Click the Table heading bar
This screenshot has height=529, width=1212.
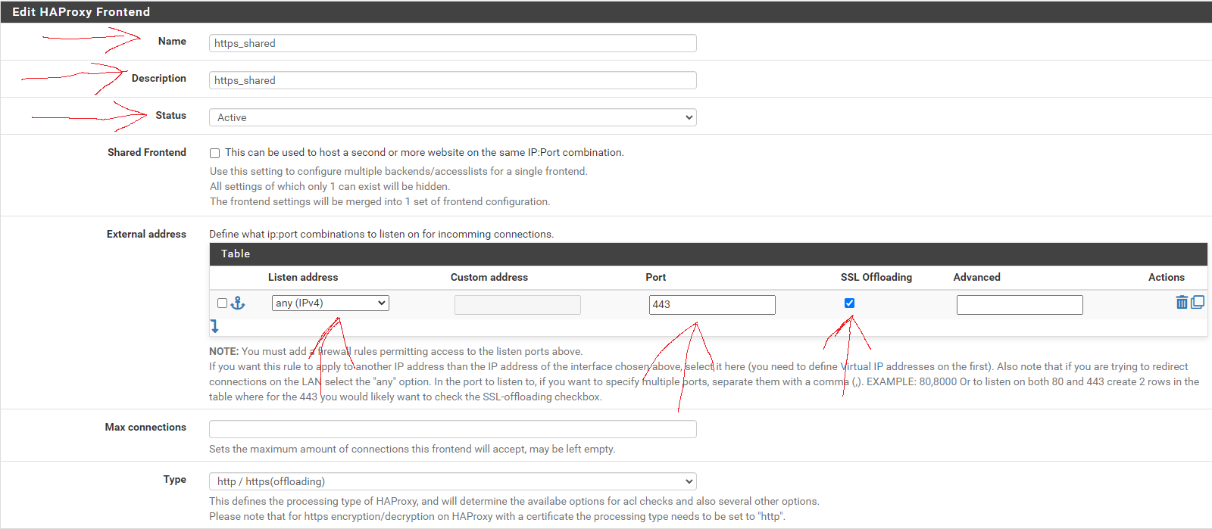(708, 254)
